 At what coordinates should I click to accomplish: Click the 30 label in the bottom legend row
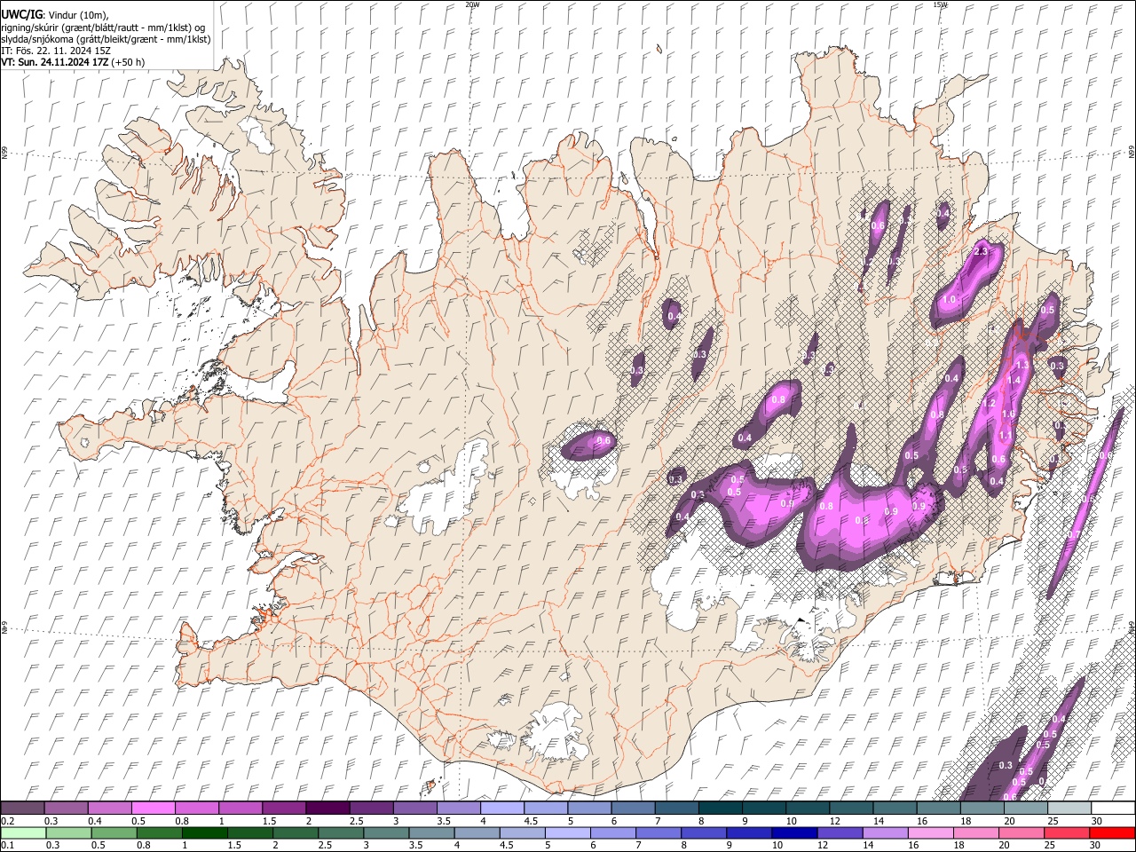pyautogui.click(x=1095, y=846)
